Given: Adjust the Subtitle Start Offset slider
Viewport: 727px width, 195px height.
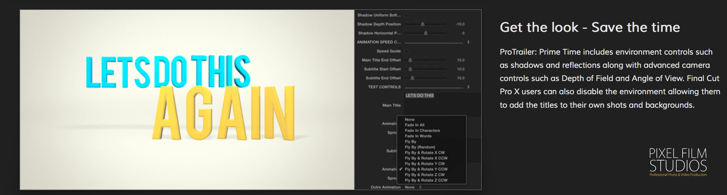Looking at the screenshot, I should tap(410, 69).
